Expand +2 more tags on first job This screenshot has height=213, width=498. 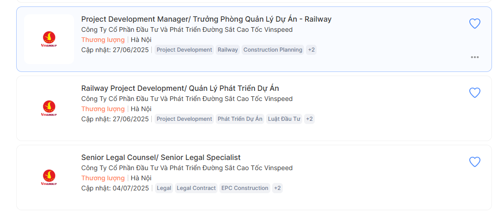[x=311, y=50]
